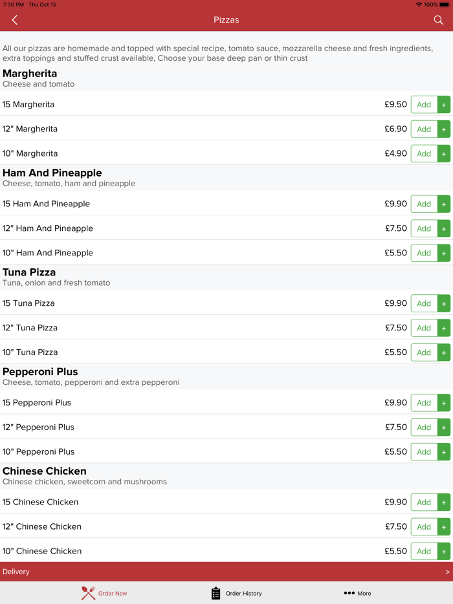Tap the back arrow icon
The image size is (453, 604).
click(14, 20)
